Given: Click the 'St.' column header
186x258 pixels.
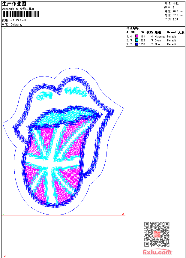Looking at the screenshot, I should coord(143,32).
